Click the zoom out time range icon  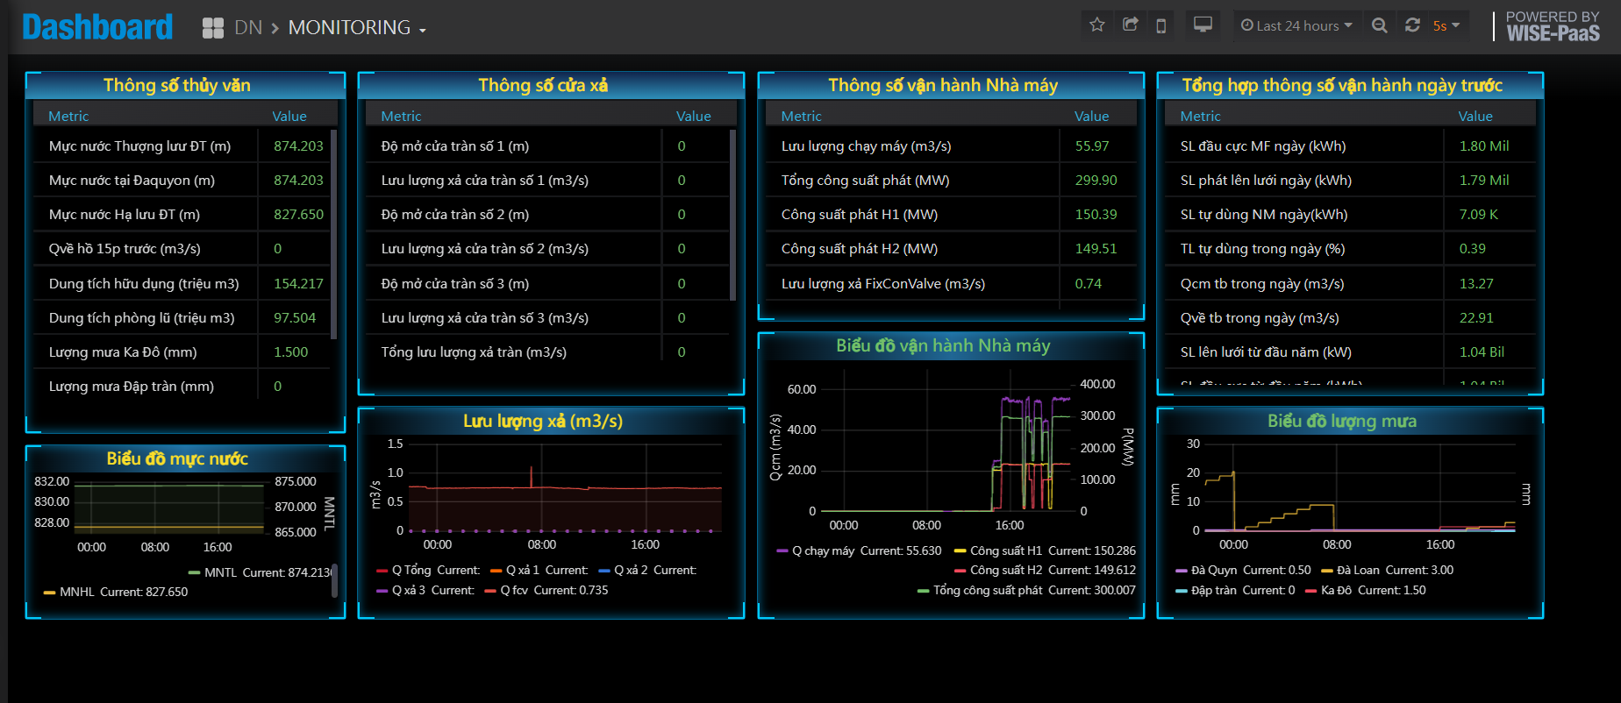click(x=1380, y=25)
